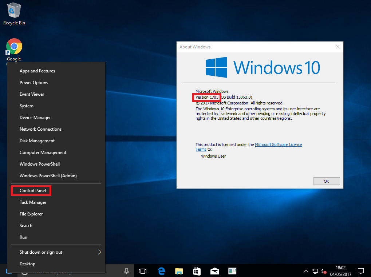Open Microsoft Store taskbar icon
371x277 pixels.
tap(197, 271)
